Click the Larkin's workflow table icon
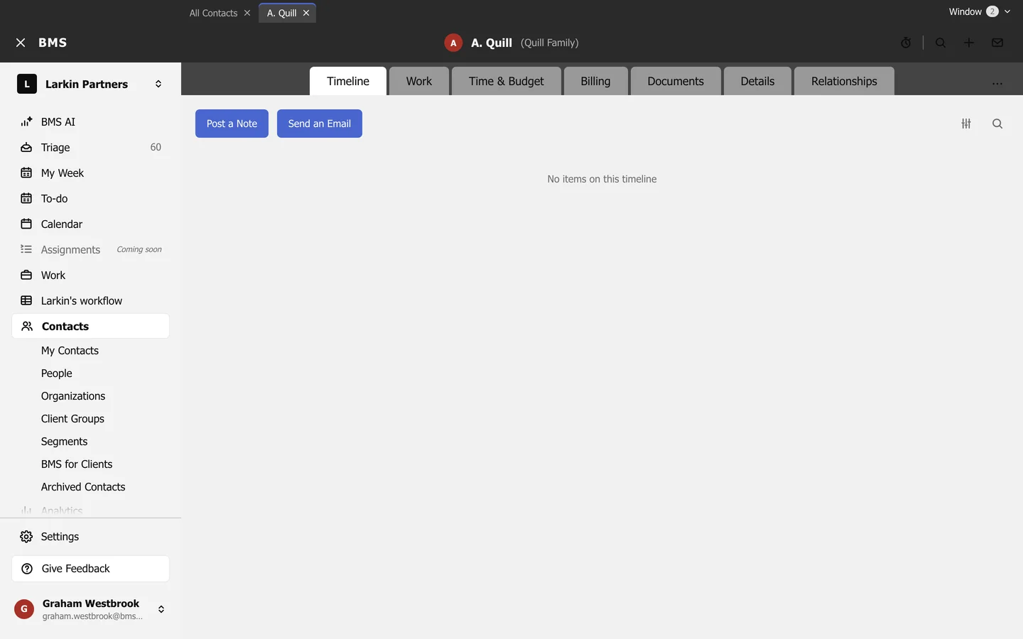Viewport: 1023px width, 639px height. point(26,300)
